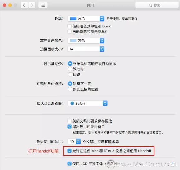Open the show-all preferences grid icon
The image size is (180, 170).
click(x=43, y=5)
